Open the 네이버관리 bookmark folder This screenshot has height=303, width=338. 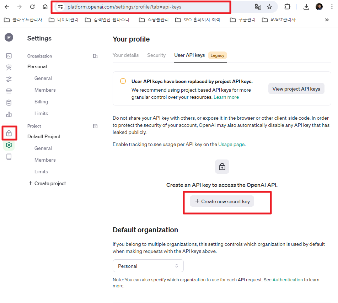(63, 20)
